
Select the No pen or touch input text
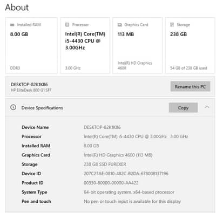click(x=132, y=201)
